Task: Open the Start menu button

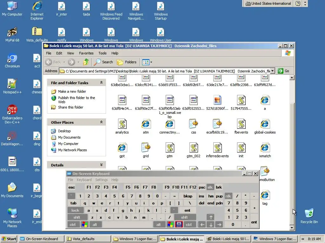Action: coord(9,239)
